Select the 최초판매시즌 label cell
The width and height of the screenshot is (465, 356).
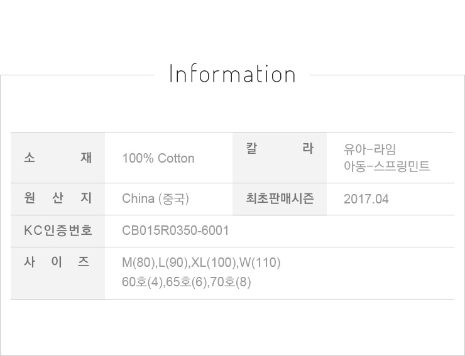pyautogui.click(x=280, y=199)
